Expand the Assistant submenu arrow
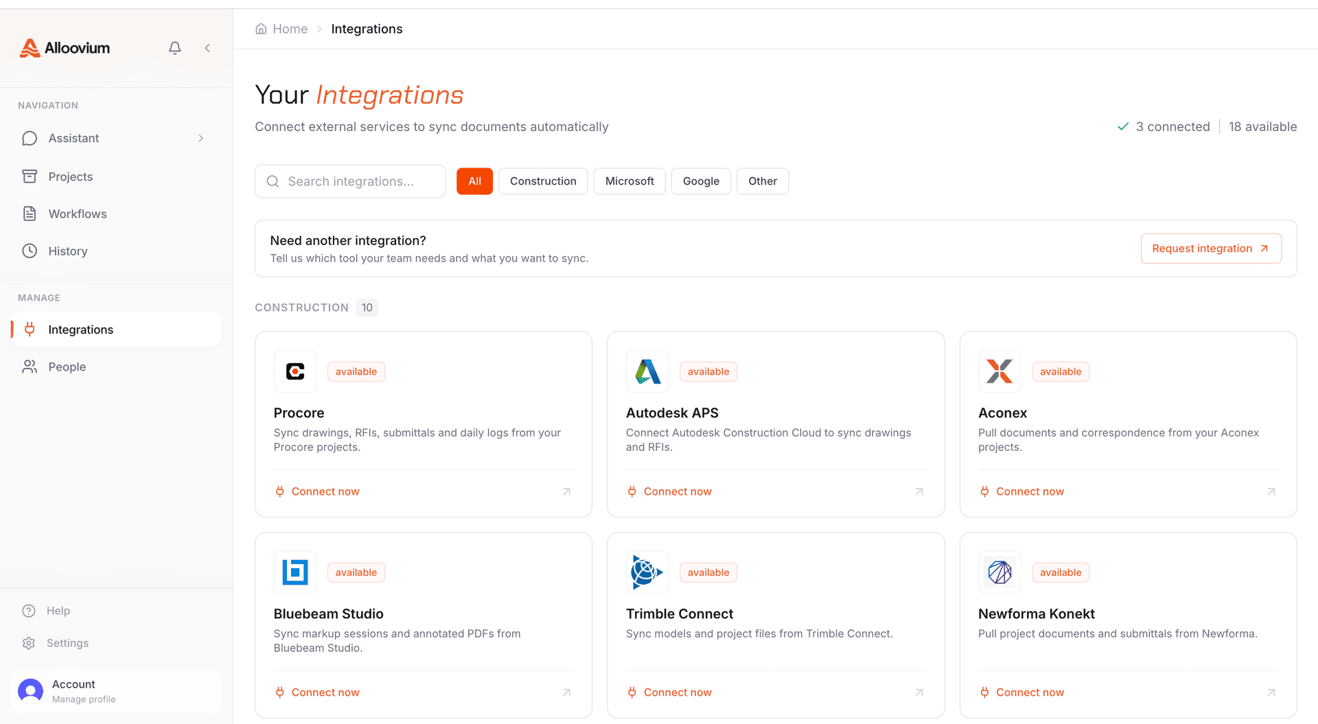 [201, 138]
